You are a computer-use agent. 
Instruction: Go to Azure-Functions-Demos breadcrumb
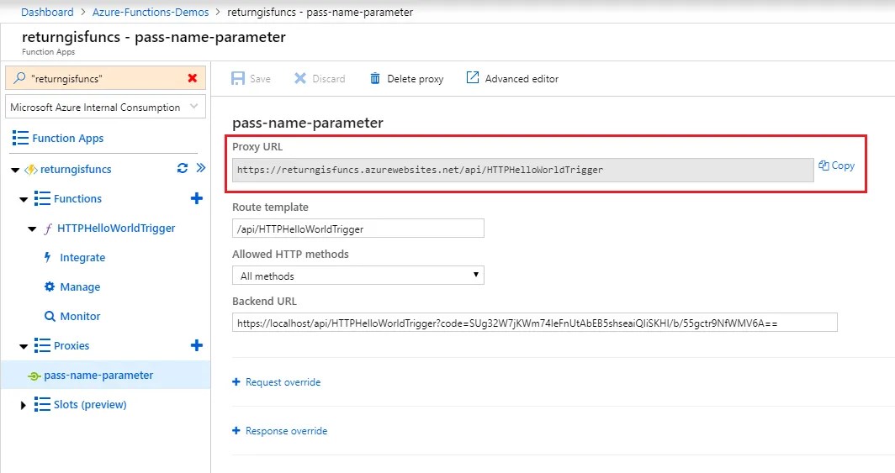point(151,12)
